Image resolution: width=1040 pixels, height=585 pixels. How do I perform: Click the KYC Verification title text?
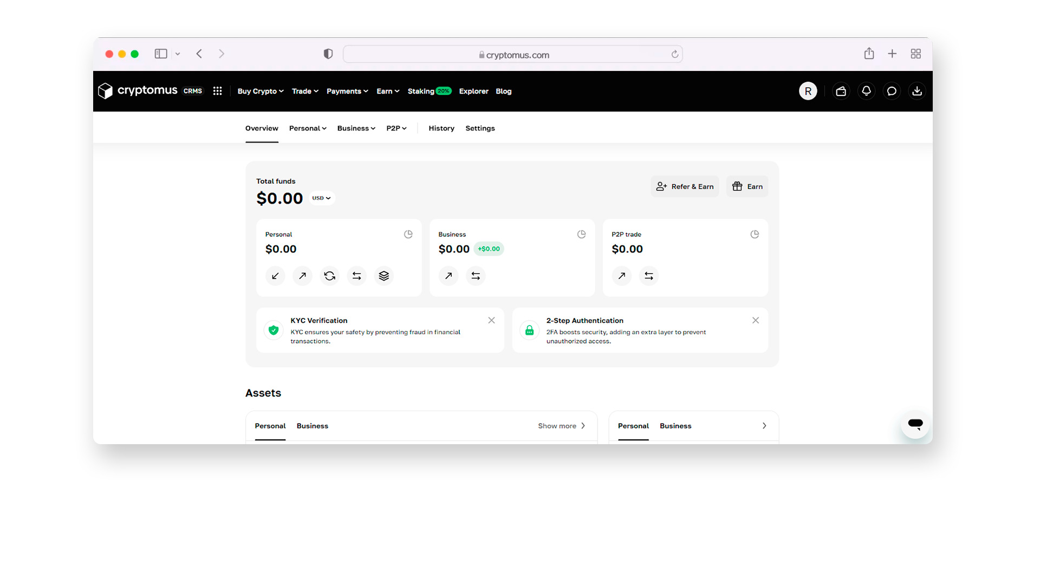click(x=319, y=321)
